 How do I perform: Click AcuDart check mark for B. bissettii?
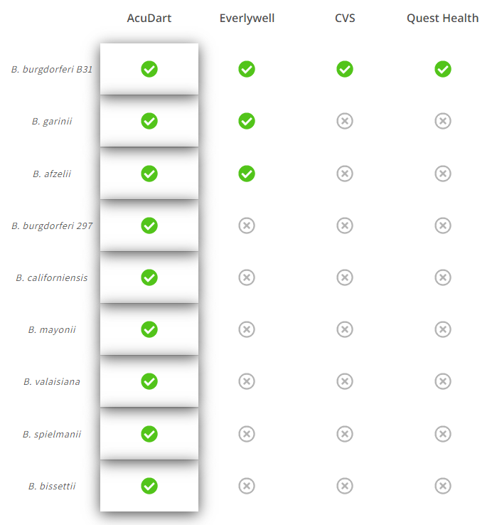pyautogui.click(x=149, y=486)
